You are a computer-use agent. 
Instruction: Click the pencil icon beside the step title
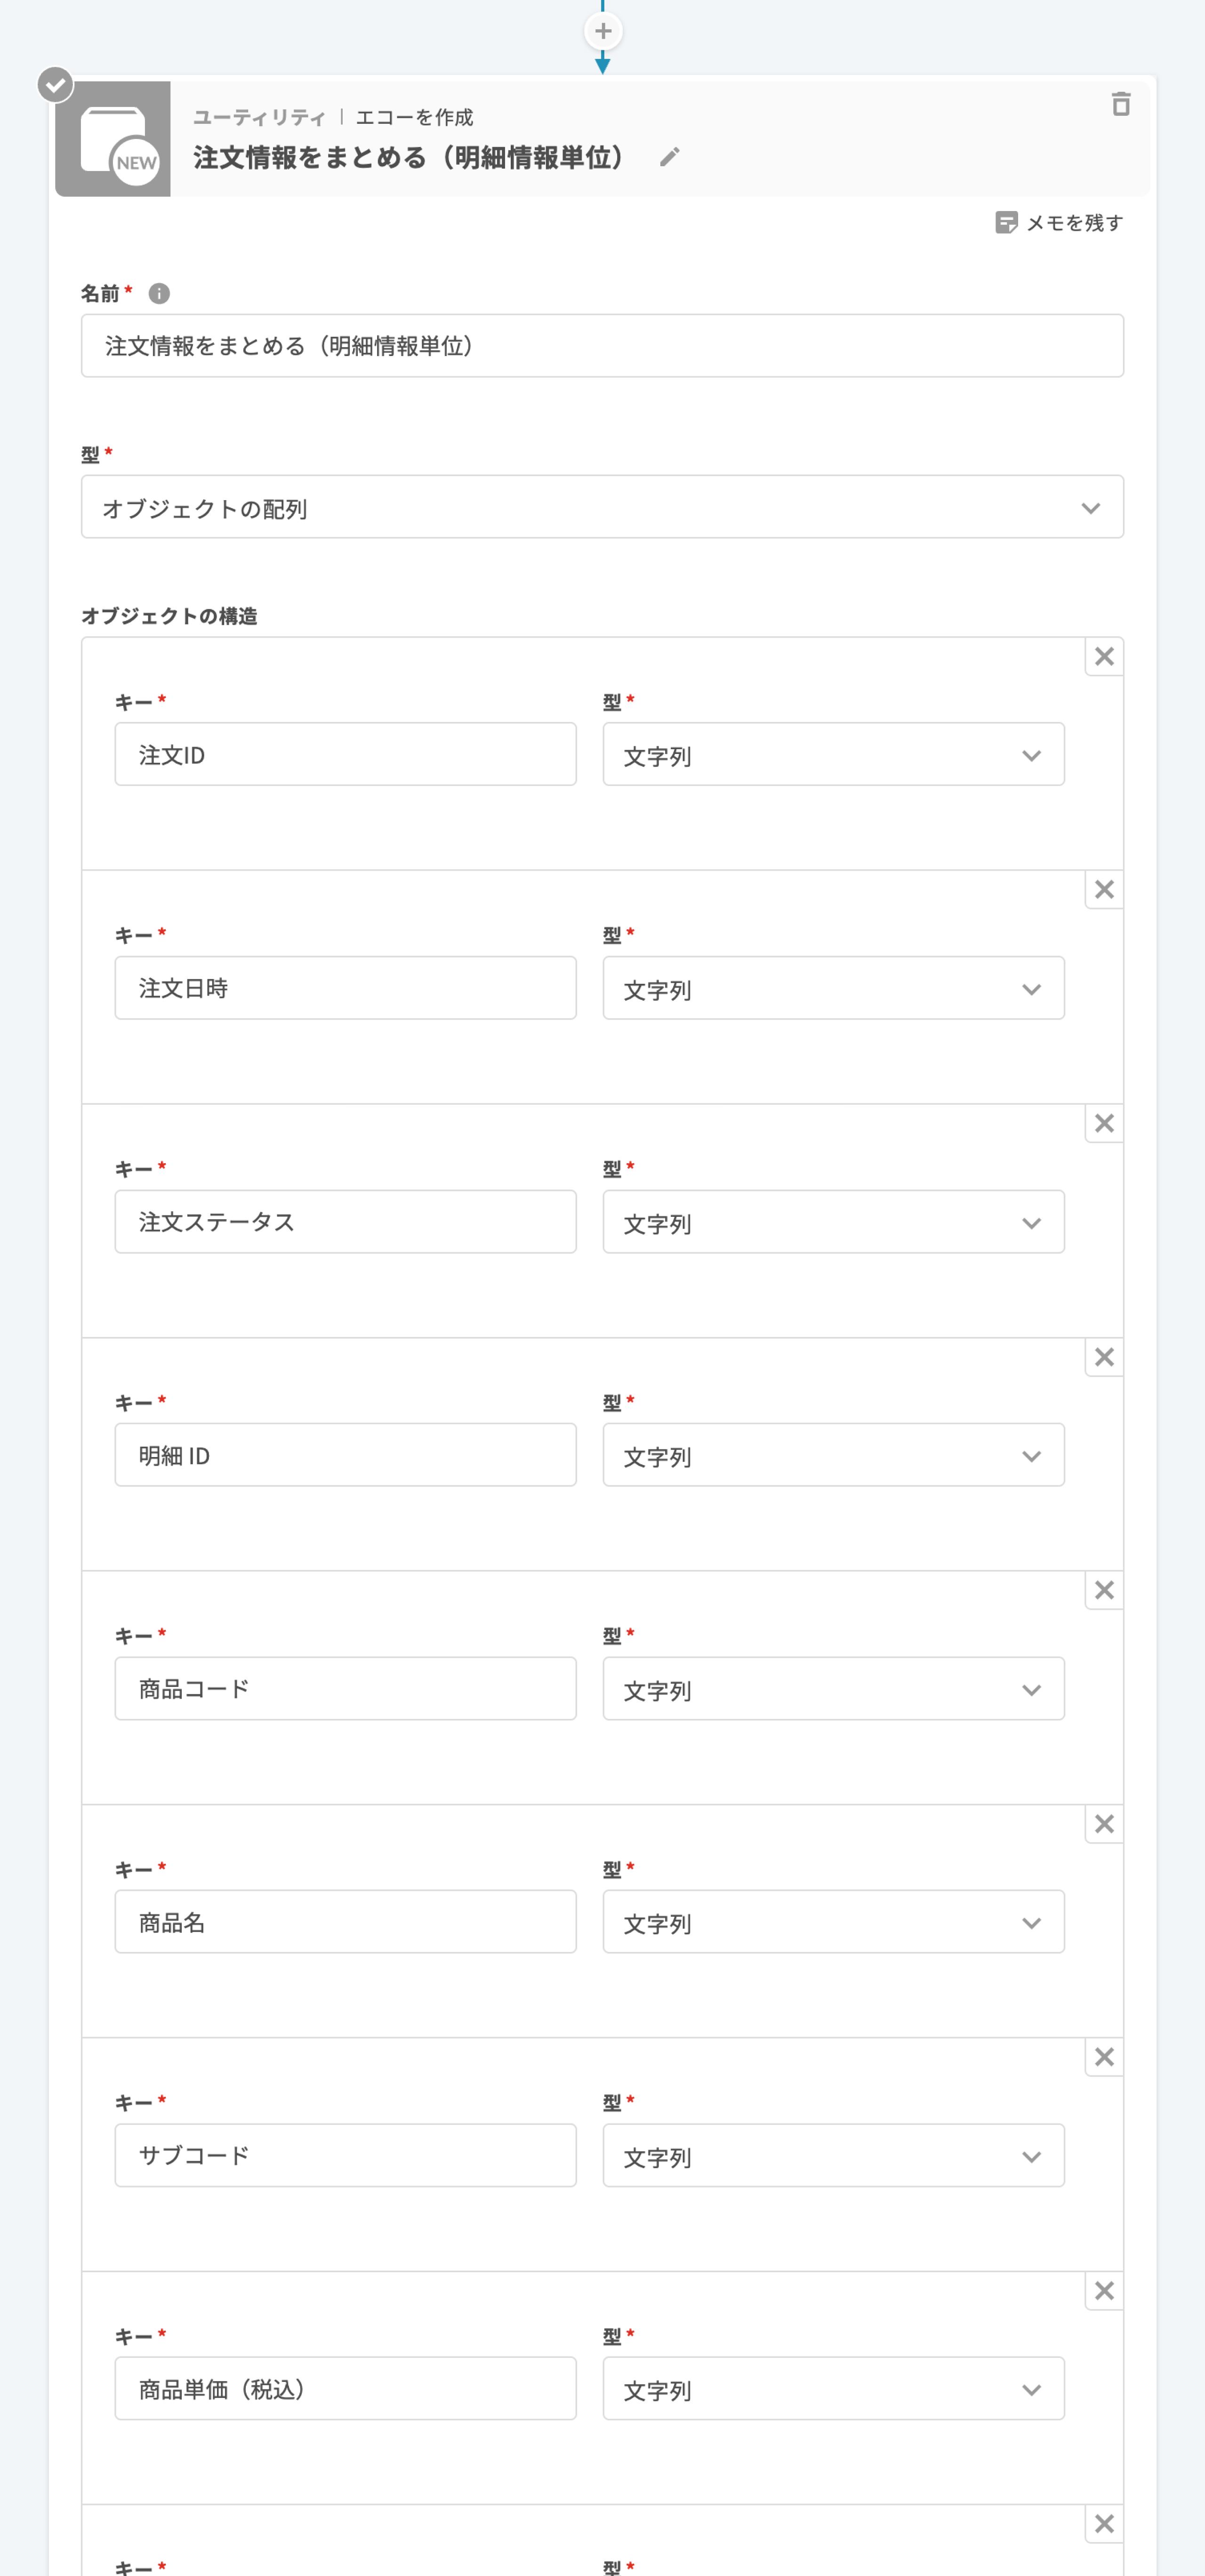669,157
